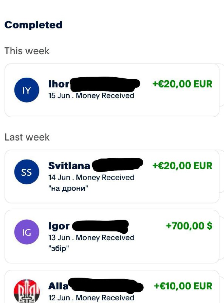Click the "збір" note text
This screenshot has height=303, width=224.
[x=59, y=248]
